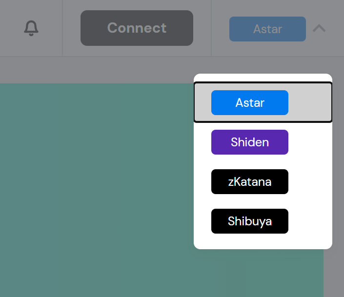Viewport: 344px width, 297px height.
Task: Click the teal banner area
Action: click(x=98, y=190)
